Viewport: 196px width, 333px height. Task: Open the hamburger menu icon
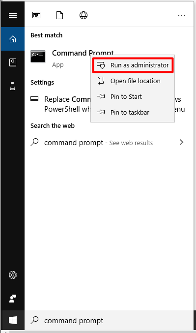coord(12,16)
